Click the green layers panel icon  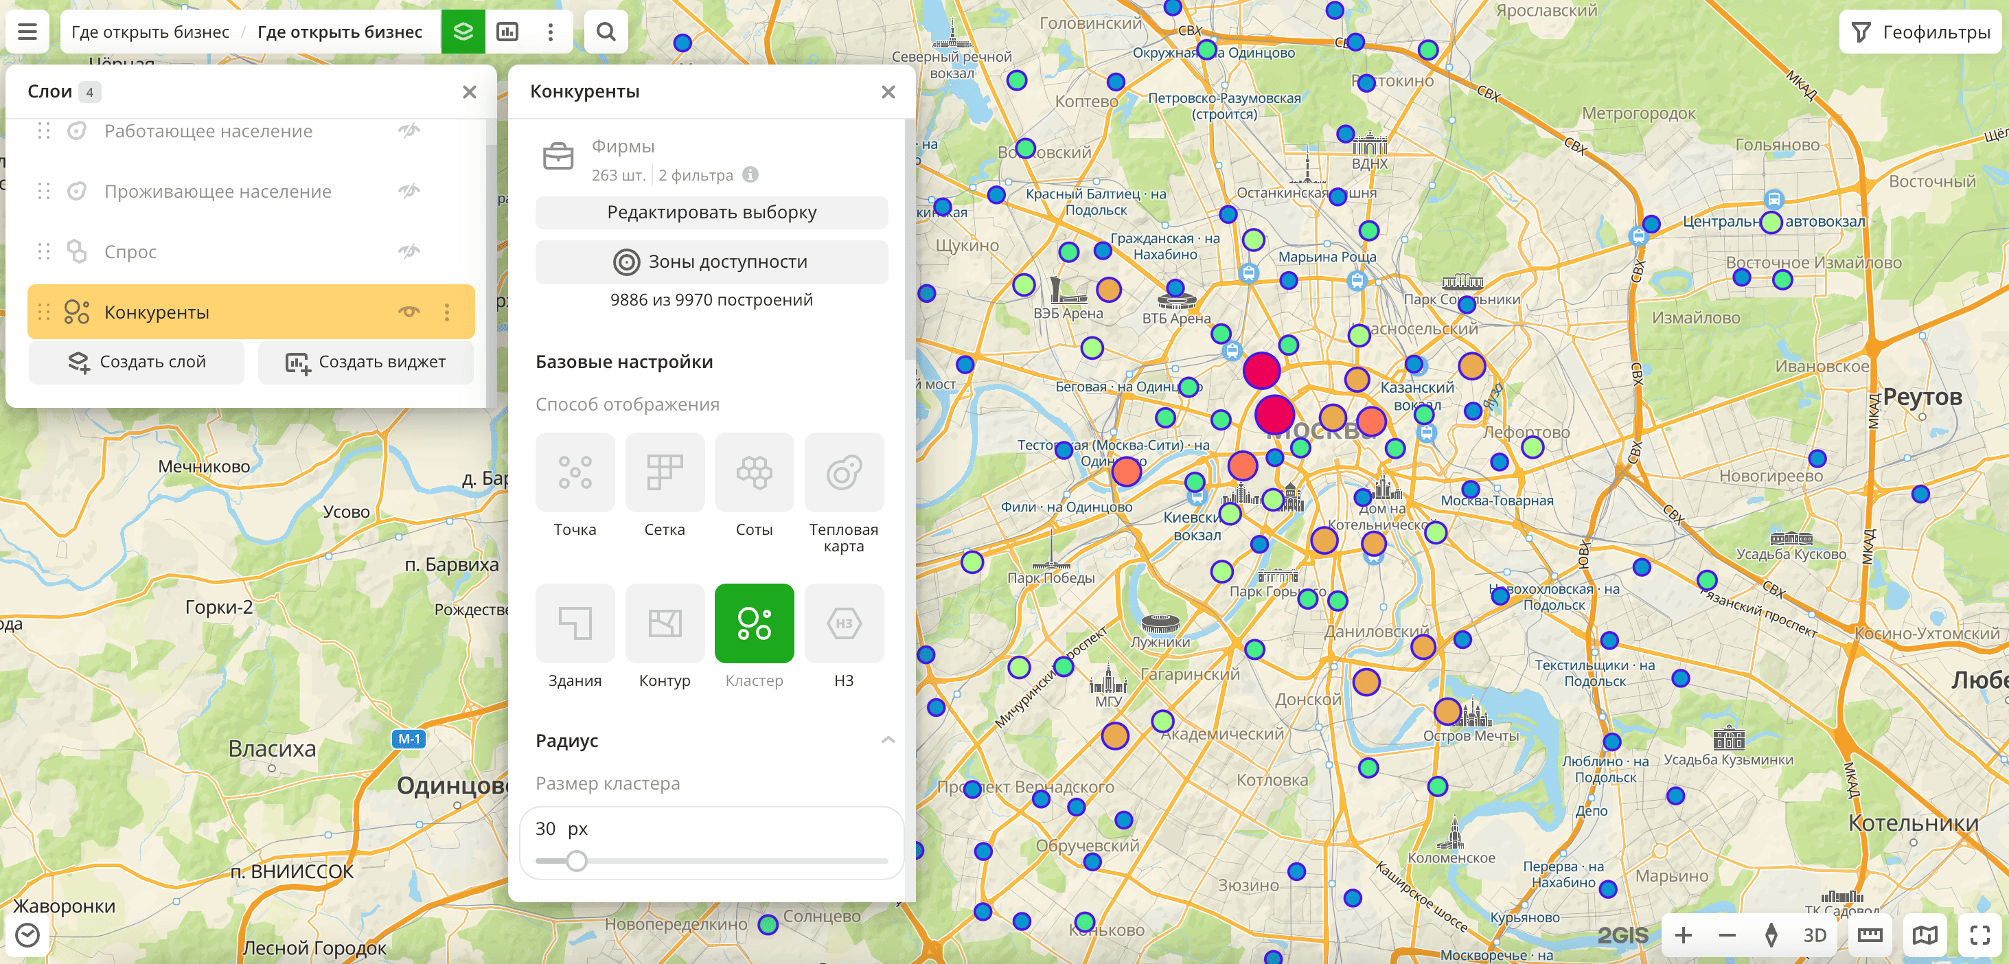pyautogui.click(x=463, y=32)
